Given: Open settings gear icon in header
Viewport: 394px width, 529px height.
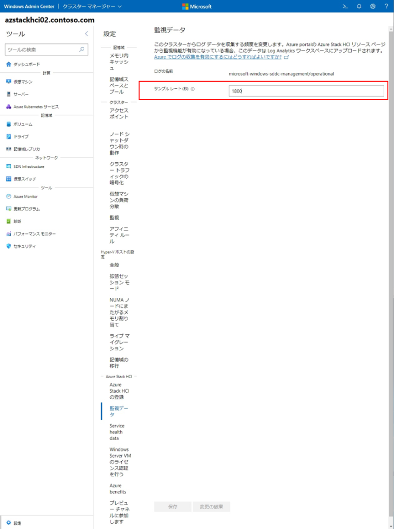Looking at the screenshot, I should (373, 6).
